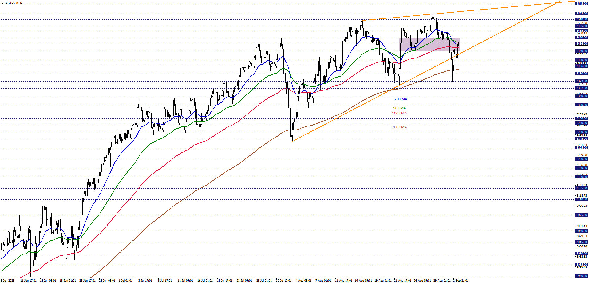Click the 6075.00 price level label
589x284 pixels.
pyautogui.click(x=581, y=215)
